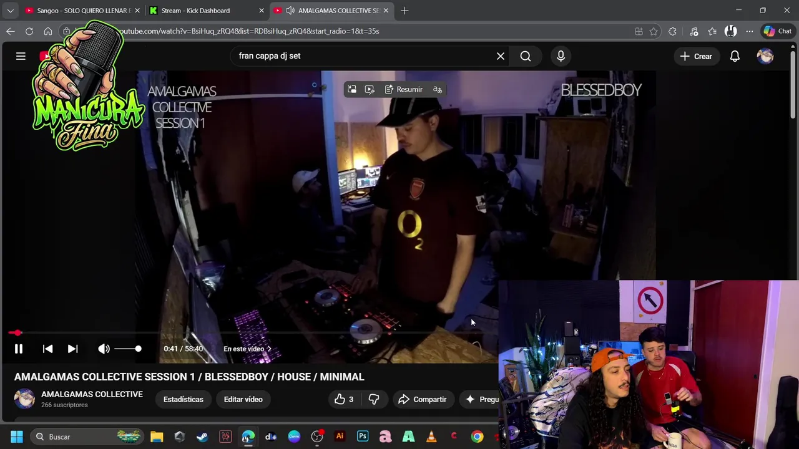Run search with magnifier button
The image size is (799, 449).
(x=526, y=56)
